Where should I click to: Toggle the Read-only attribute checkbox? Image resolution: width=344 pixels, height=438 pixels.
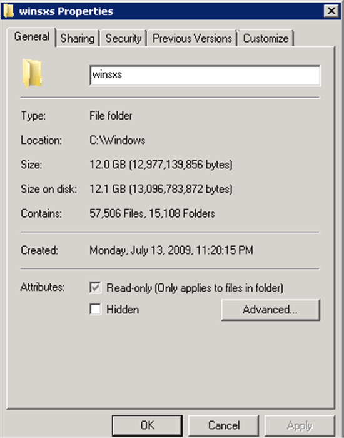click(x=95, y=288)
